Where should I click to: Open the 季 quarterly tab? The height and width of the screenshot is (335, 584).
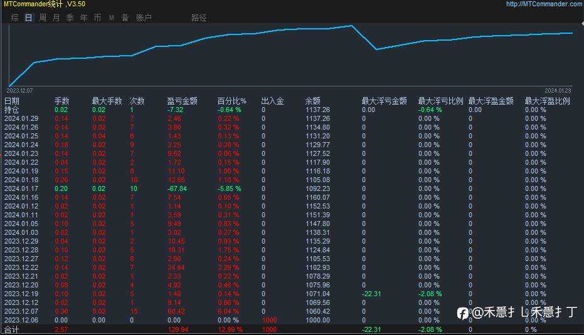[x=70, y=18]
